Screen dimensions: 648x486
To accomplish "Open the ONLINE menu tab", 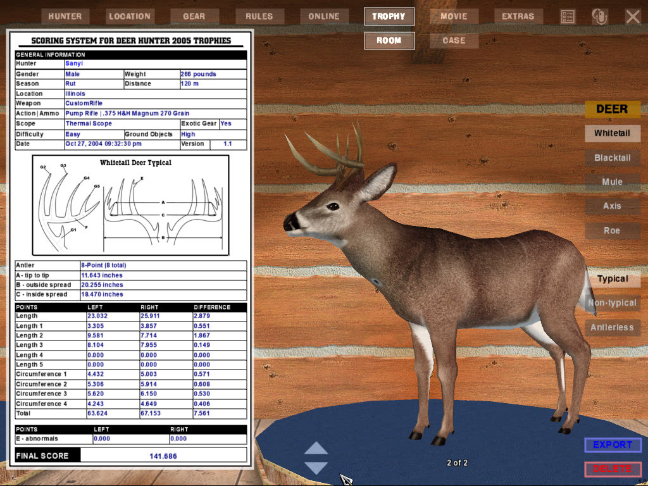I will 324,16.
